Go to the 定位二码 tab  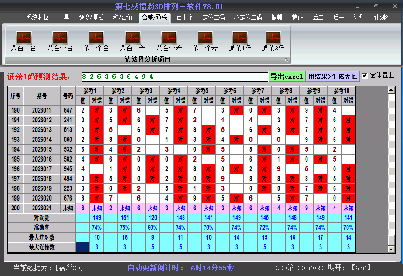(213, 18)
